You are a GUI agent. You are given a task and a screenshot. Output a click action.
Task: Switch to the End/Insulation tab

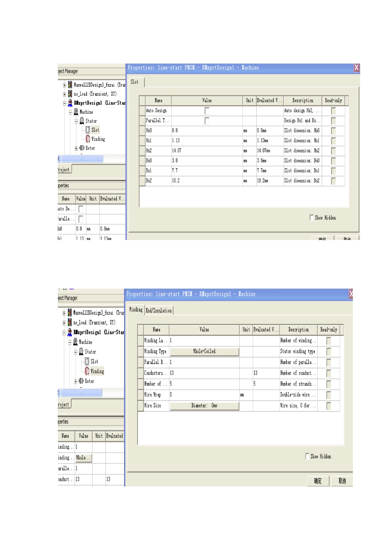point(159,310)
